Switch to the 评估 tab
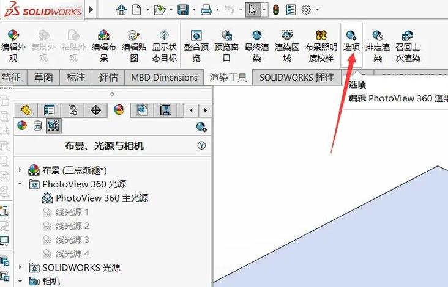 point(108,77)
